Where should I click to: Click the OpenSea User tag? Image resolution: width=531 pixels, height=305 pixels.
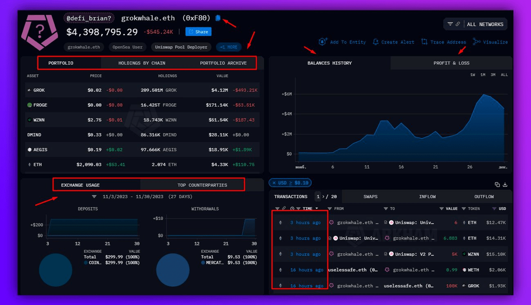pos(128,47)
